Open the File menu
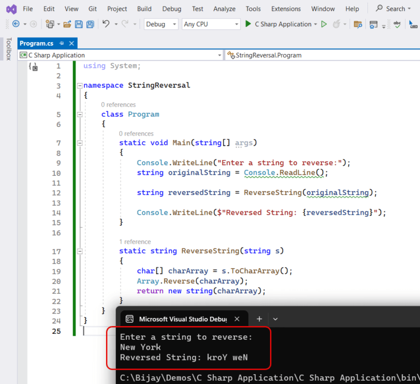420x384 pixels. (x=28, y=9)
